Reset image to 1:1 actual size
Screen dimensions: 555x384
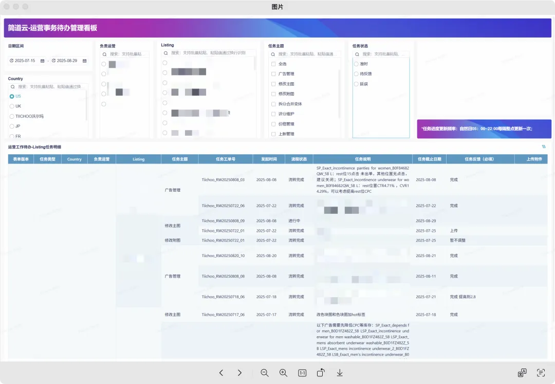302,373
